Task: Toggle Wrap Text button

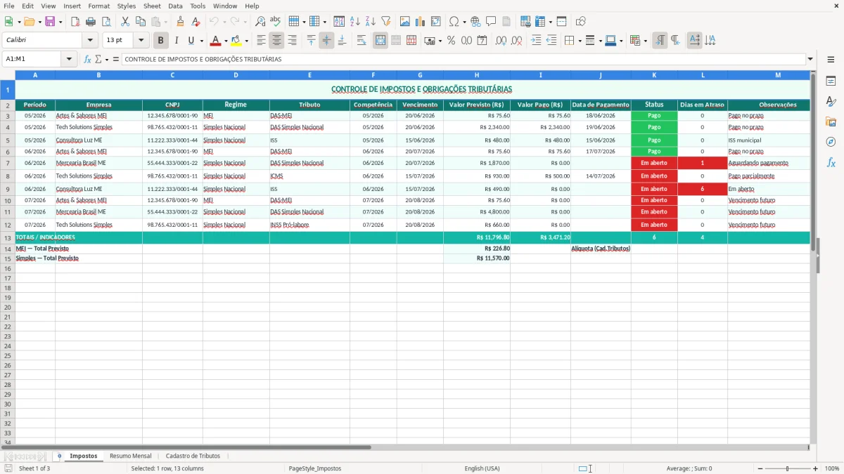Action: 362,41
